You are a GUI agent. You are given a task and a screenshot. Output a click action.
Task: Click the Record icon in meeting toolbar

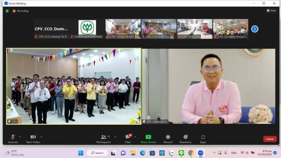tap(168, 137)
